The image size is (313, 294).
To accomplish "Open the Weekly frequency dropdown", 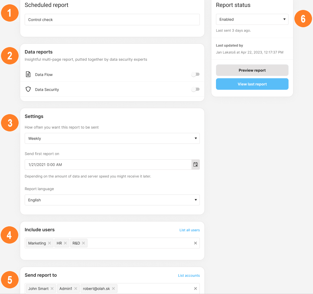I will point(112,138).
